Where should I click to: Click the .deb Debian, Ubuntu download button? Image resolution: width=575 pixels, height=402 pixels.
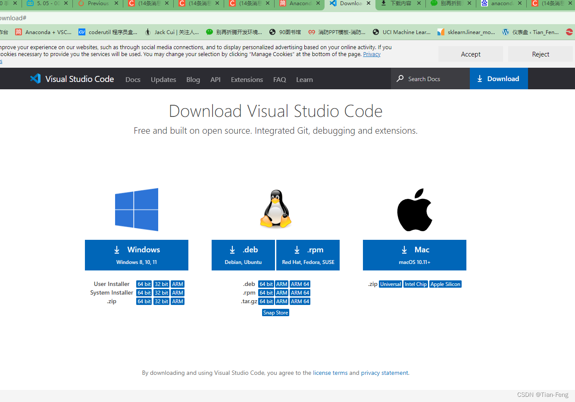click(x=243, y=255)
